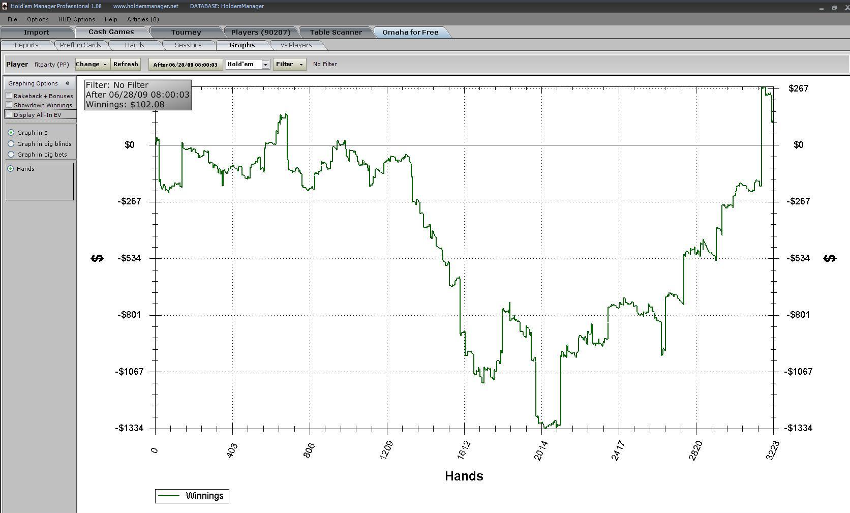Go to the Reports sub-tab
Screen dimensions: 850x513
click(26, 45)
